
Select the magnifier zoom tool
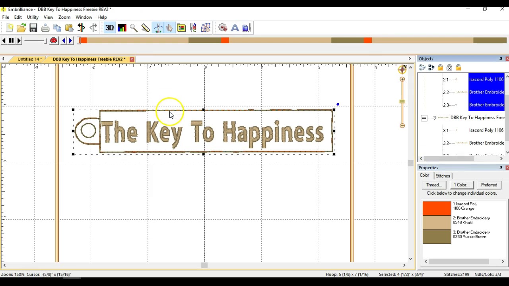coord(134,28)
